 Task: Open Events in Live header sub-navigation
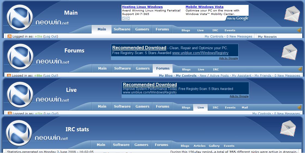click(x=230, y=107)
